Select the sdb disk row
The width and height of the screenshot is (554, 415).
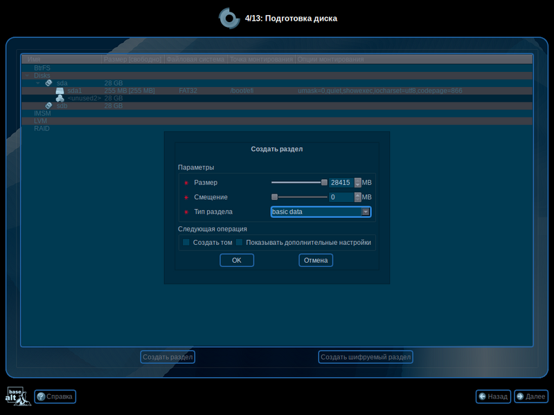coord(277,106)
